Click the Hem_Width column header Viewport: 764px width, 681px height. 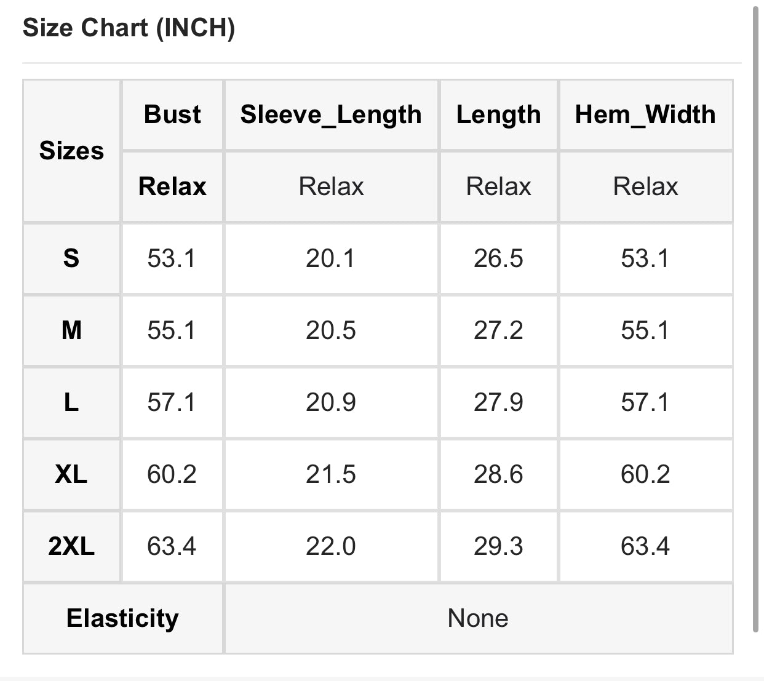645,114
